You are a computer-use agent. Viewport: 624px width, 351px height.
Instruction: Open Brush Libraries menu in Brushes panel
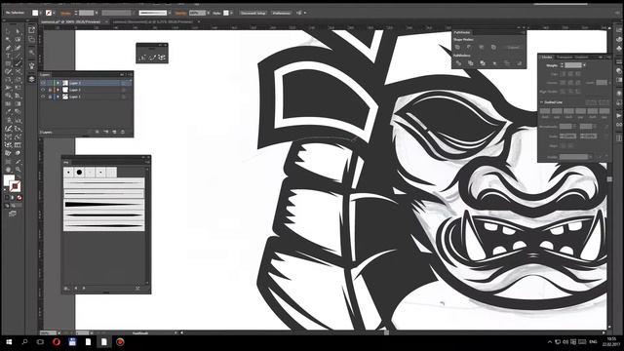pyautogui.click(x=66, y=289)
